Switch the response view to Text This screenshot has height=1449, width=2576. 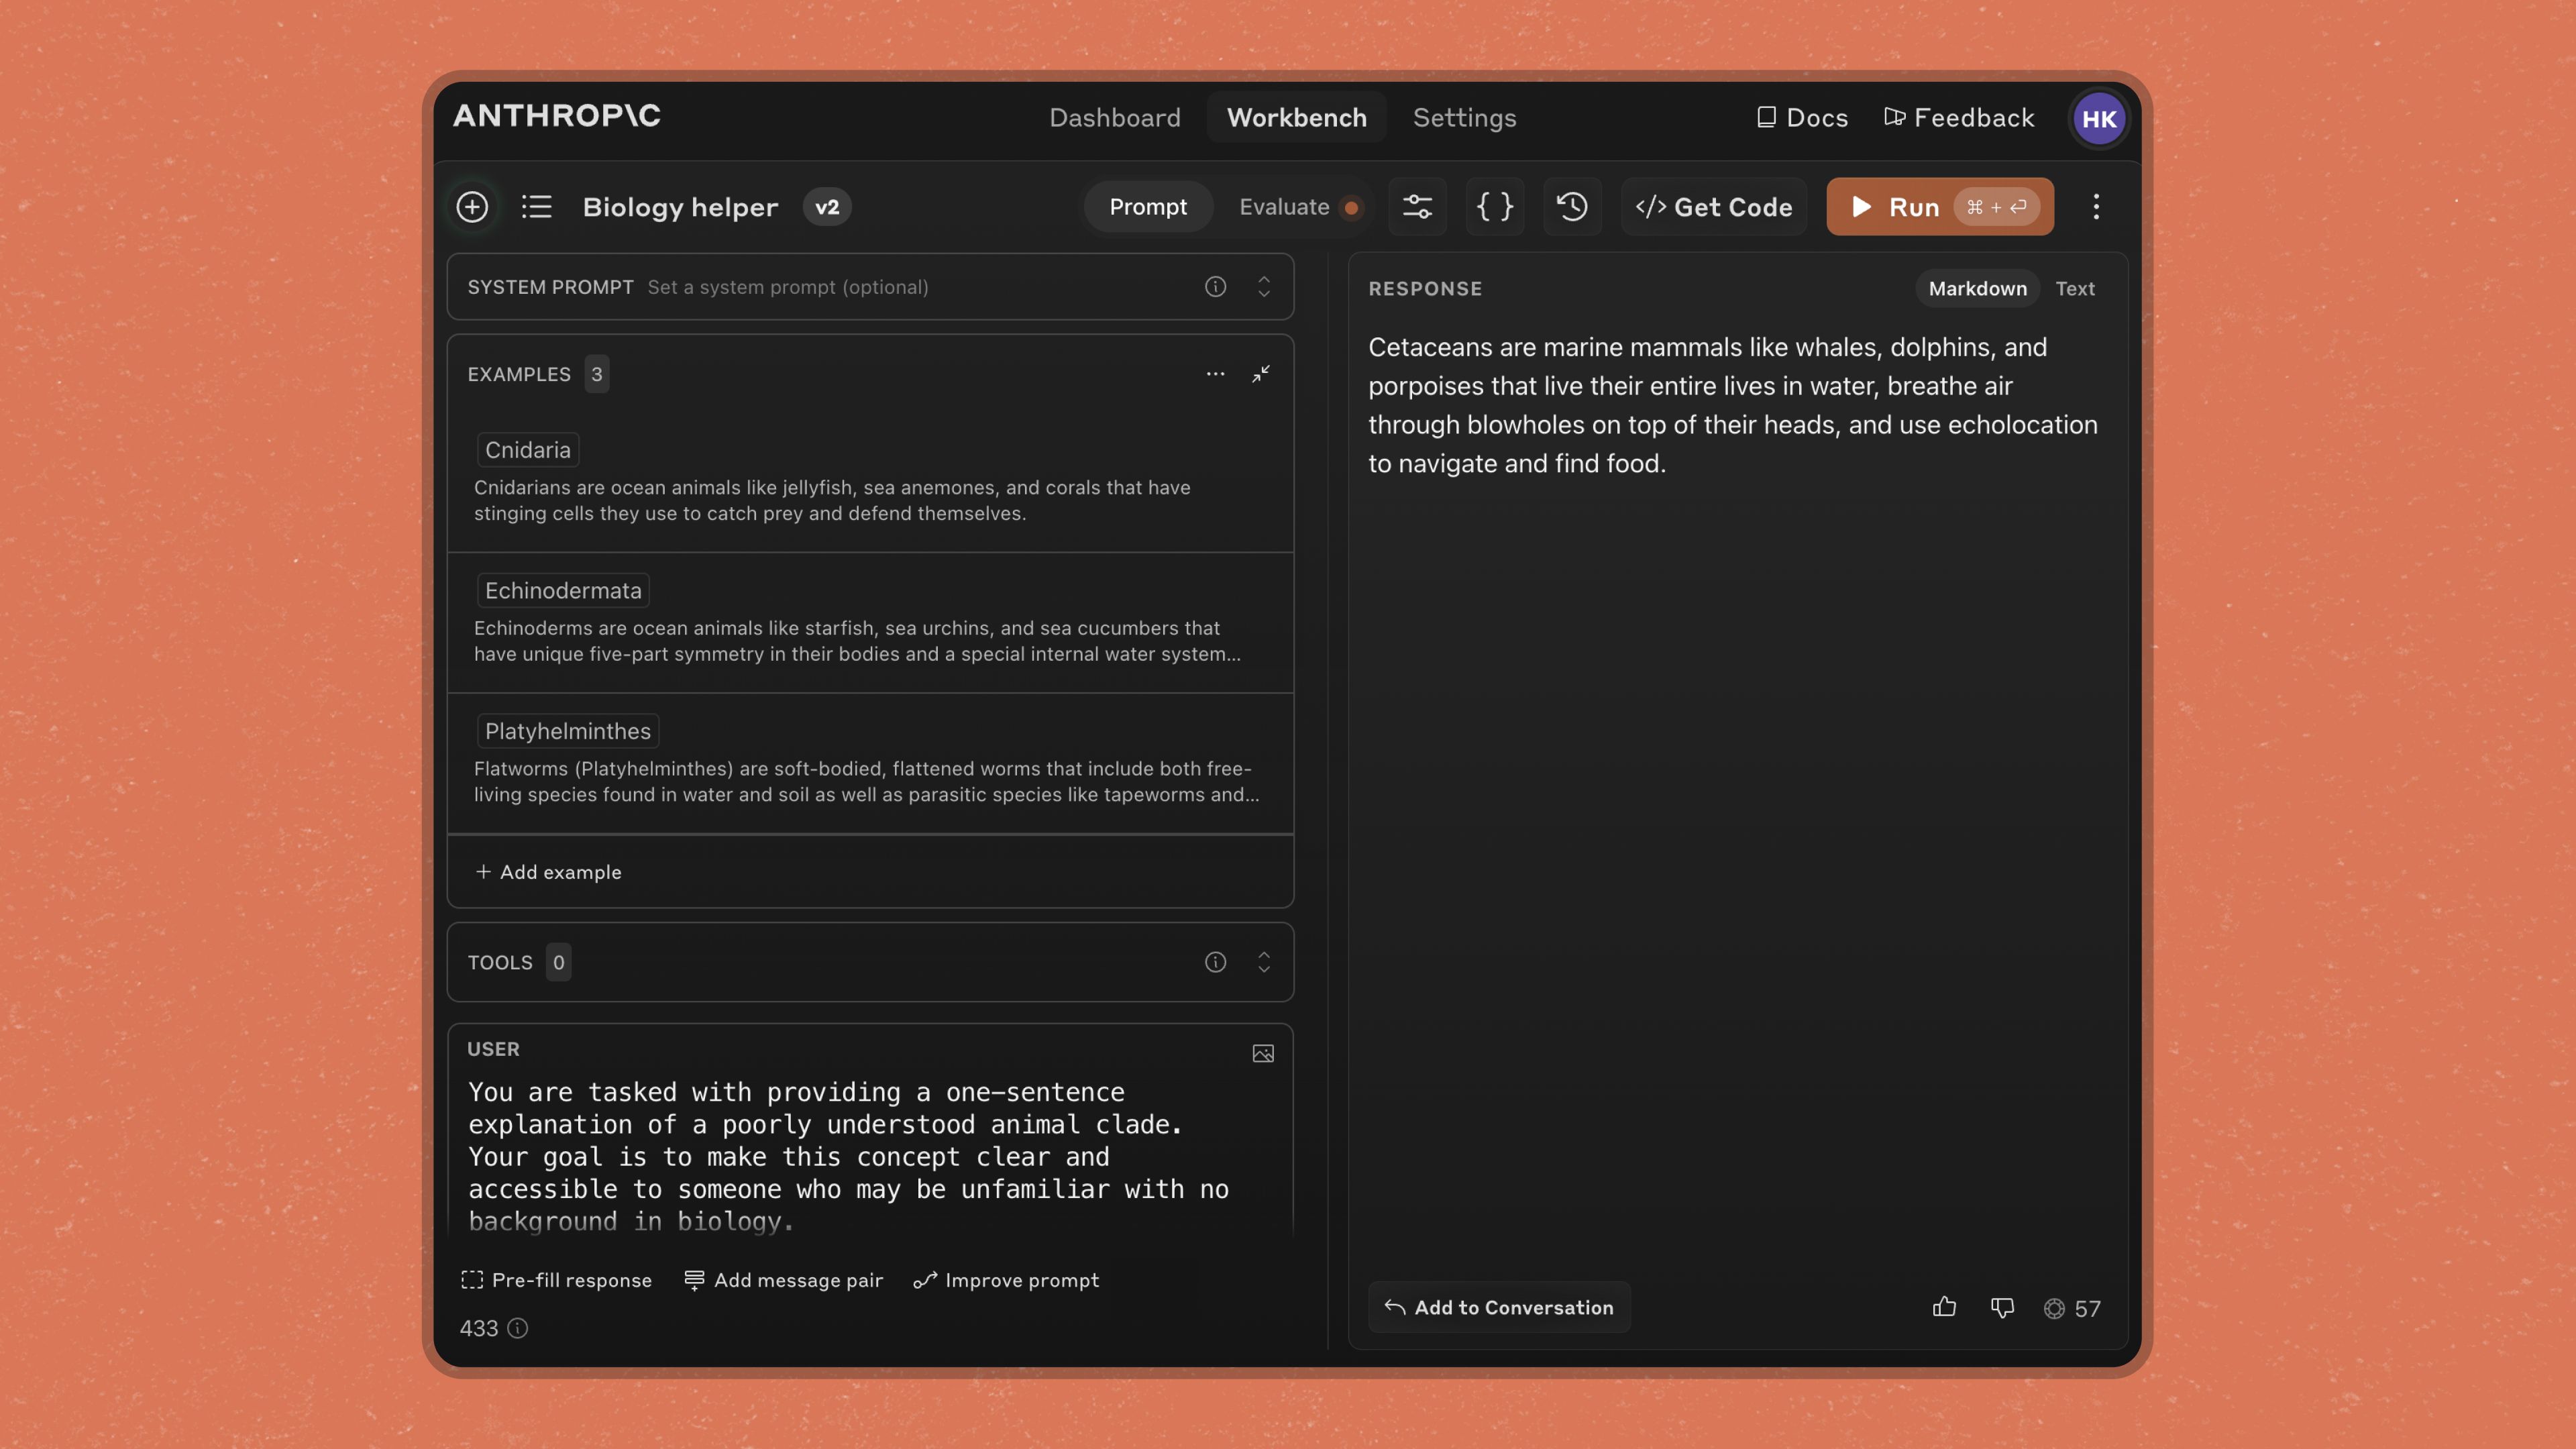click(2075, 288)
